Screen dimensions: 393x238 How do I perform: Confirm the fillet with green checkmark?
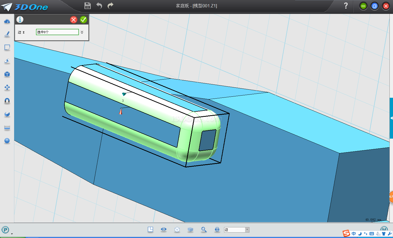[x=84, y=20]
